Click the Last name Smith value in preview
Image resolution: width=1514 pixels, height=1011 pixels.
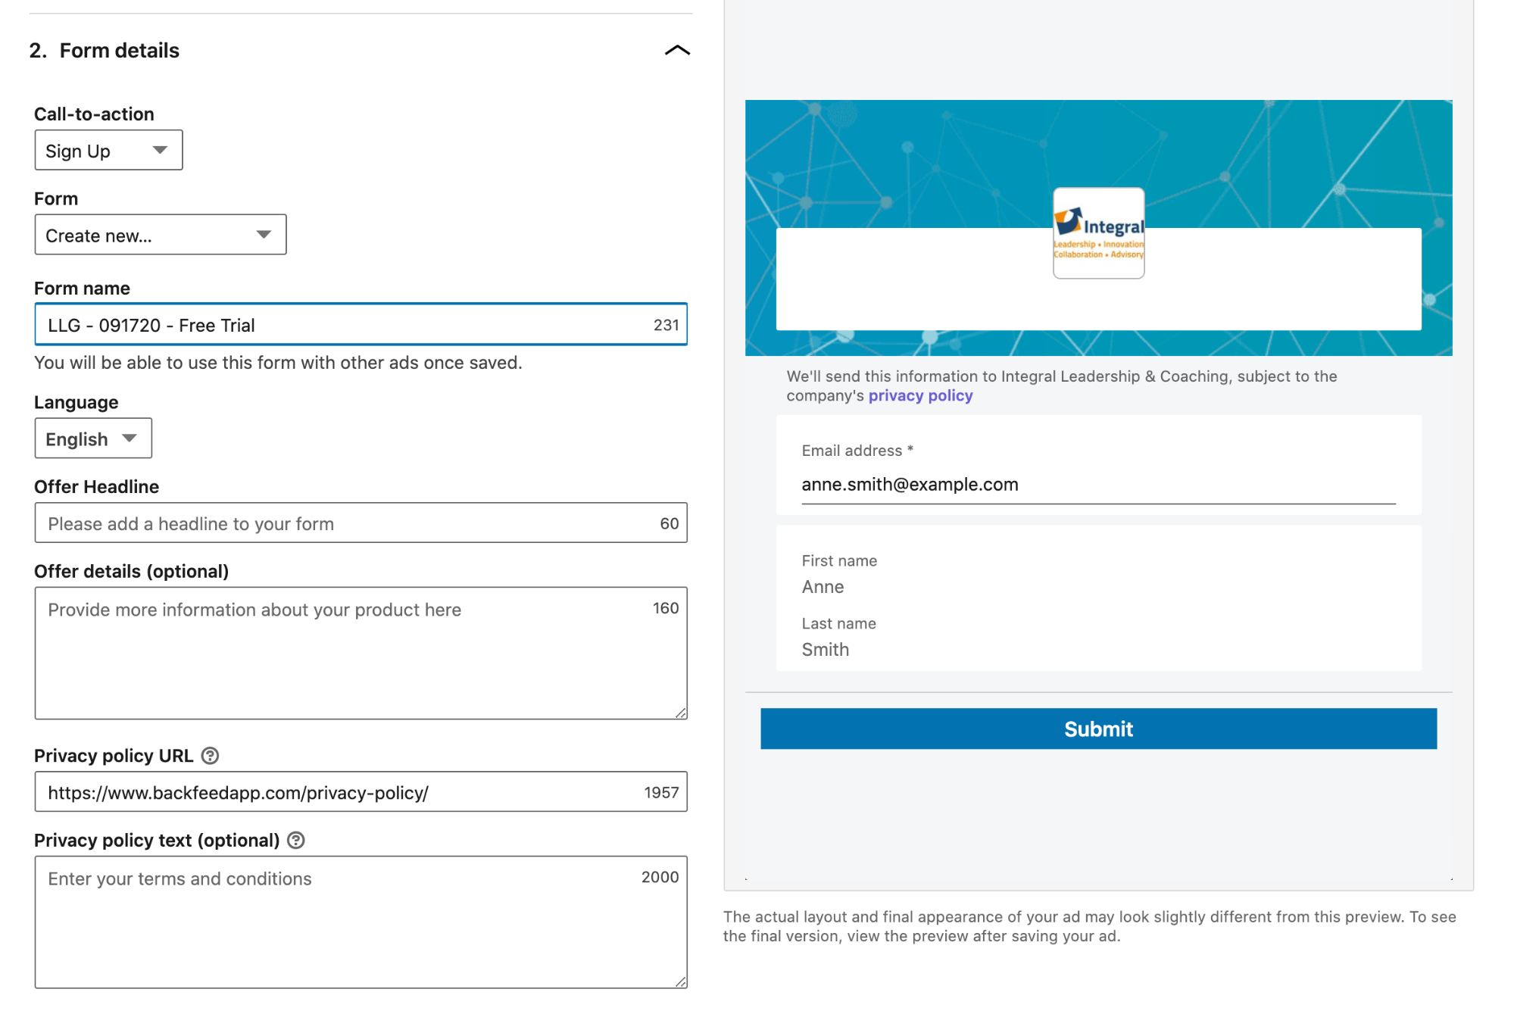click(x=826, y=650)
